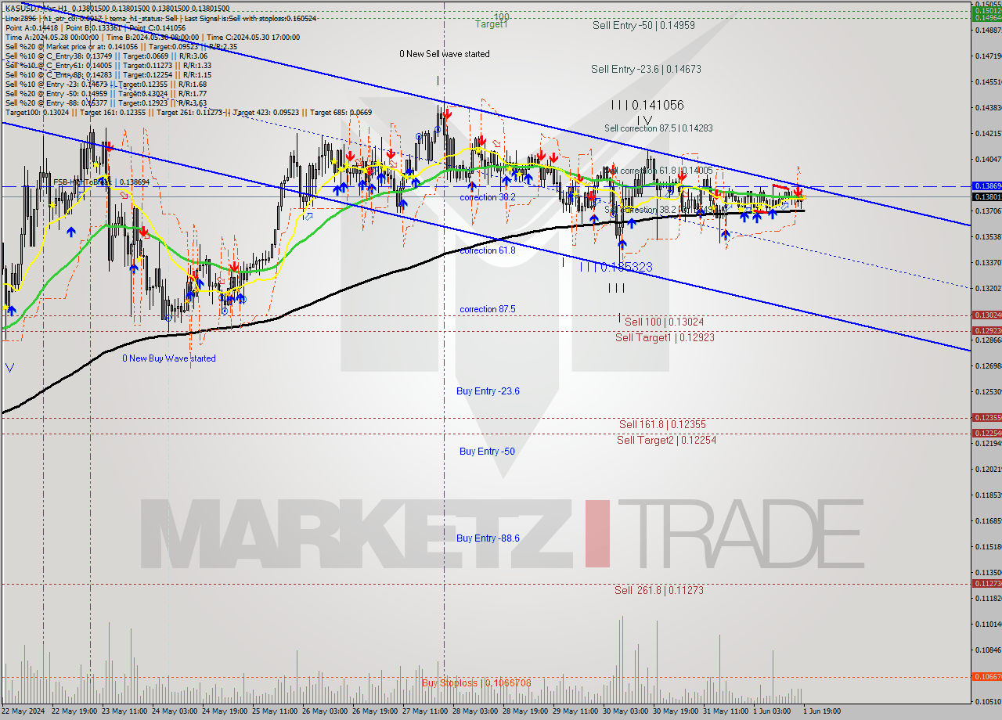The height and width of the screenshot is (720, 1002).
Task: Click the 'Sell Entry -23.6 | 0.14673' label
Action: click(x=646, y=70)
